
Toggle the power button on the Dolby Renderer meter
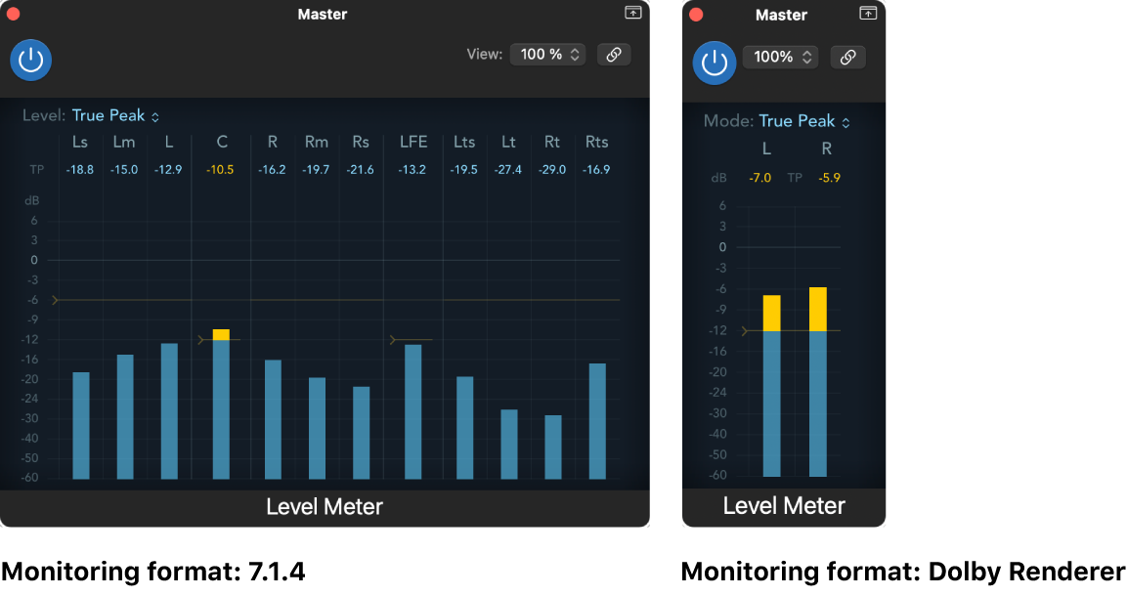(x=715, y=62)
